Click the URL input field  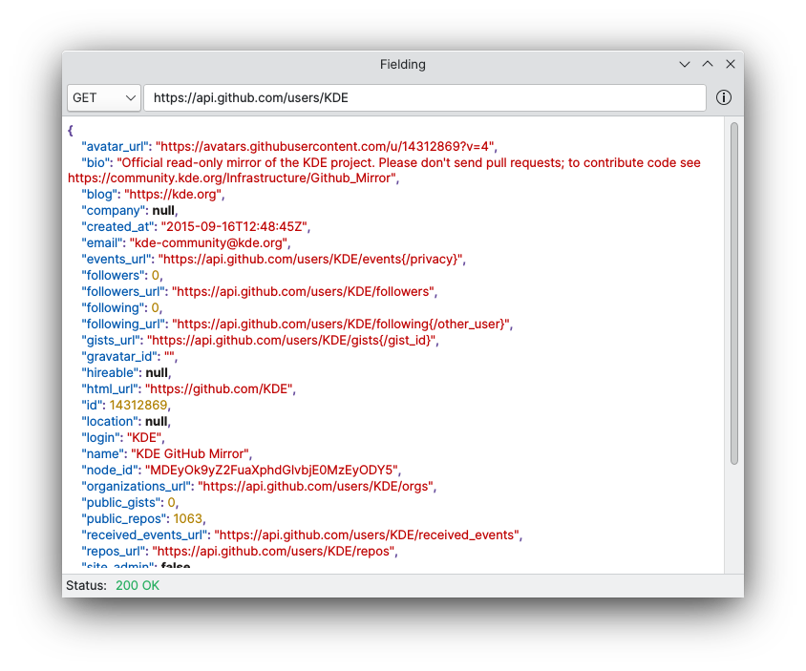[424, 97]
